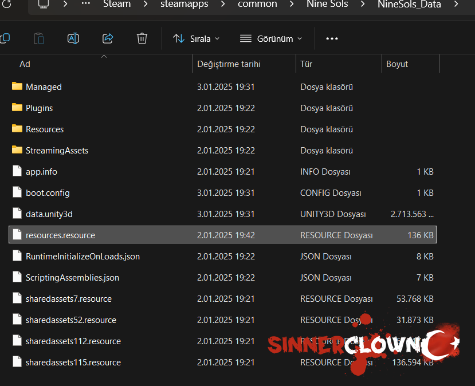Click the sharedassets112.resource file icon
Screen dimensions: 475x386
17,341
